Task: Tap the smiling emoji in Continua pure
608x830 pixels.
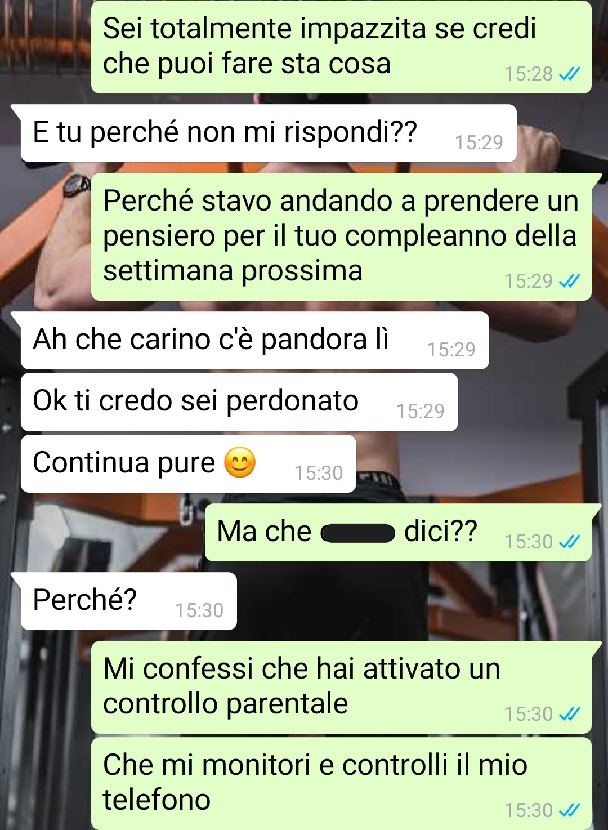Action: pyautogui.click(x=240, y=463)
